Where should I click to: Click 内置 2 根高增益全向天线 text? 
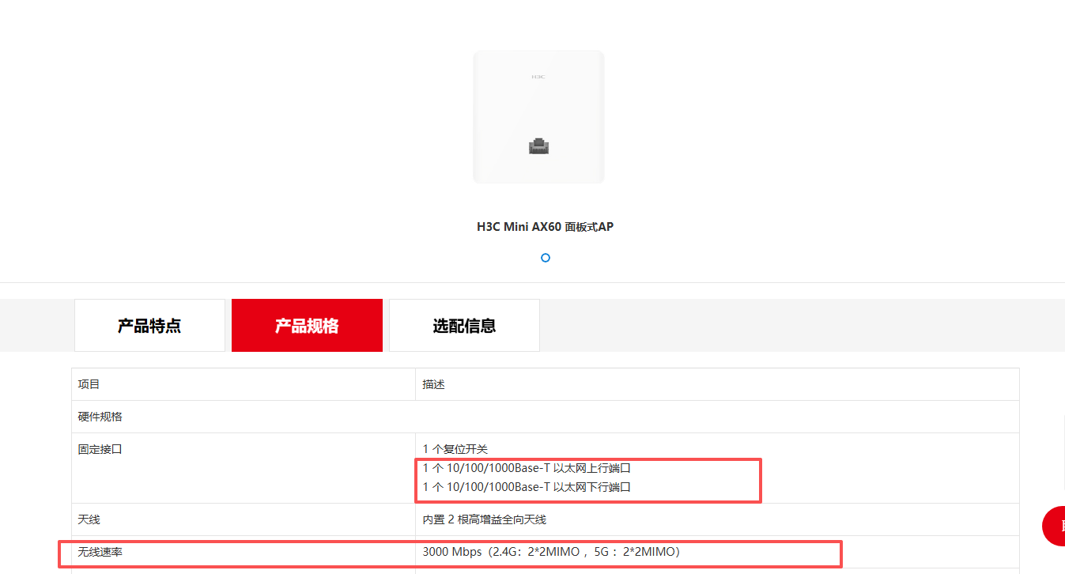tap(484, 519)
